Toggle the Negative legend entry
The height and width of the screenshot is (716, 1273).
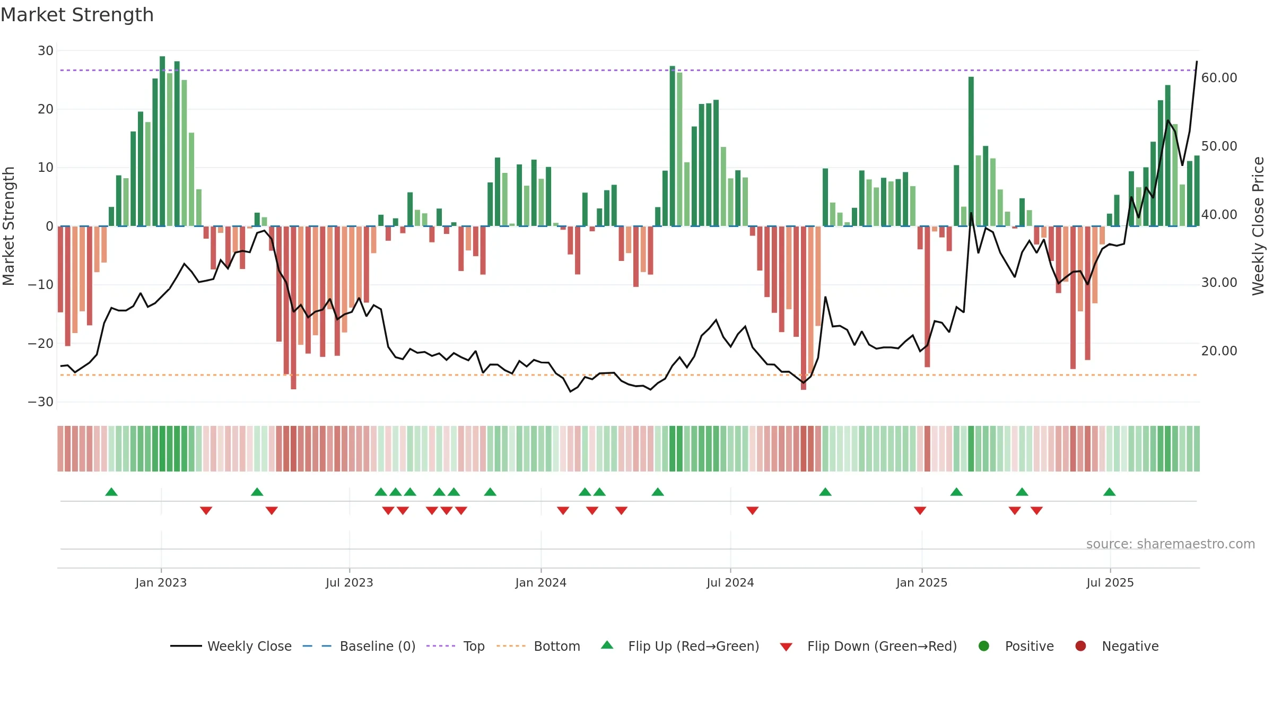pyautogui.click(x=1117, y=646)
